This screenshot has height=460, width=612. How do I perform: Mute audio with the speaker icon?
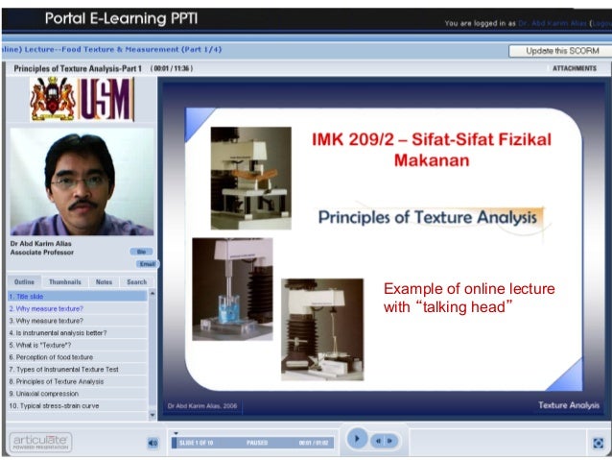[x=153, y=443]
